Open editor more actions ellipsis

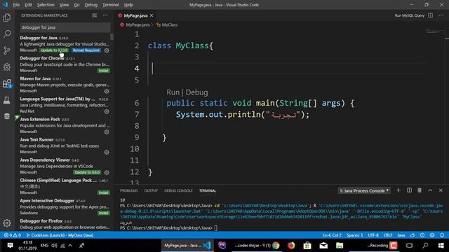441,15
